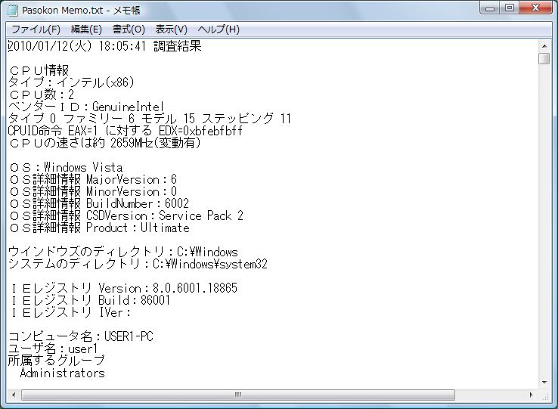Click the window resize grip corner

tap(545, 397)
